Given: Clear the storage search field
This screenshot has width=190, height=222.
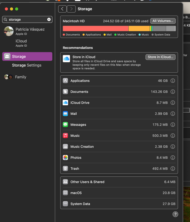Looking at the screenshot, I should coord(49,19).
